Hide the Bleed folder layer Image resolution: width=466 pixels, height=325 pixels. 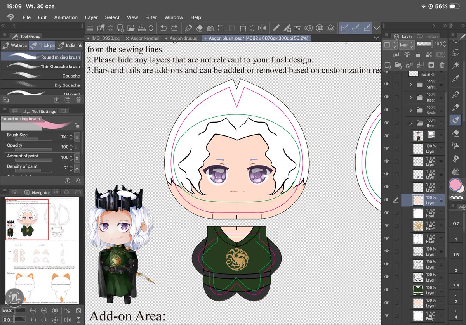pyautogui.click(x=386, y=97)
